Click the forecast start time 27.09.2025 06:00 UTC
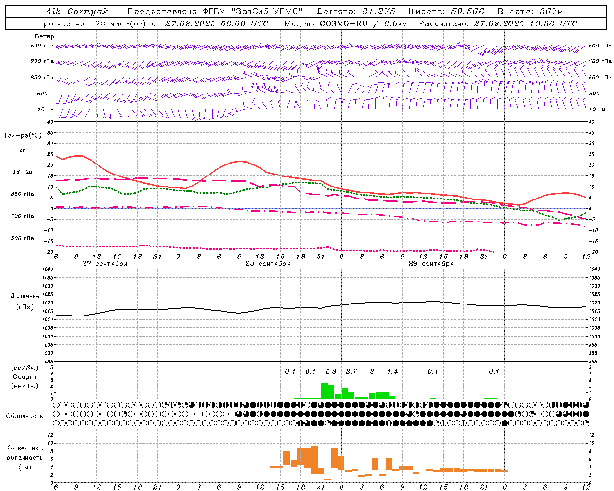 (x=216, y=23)
